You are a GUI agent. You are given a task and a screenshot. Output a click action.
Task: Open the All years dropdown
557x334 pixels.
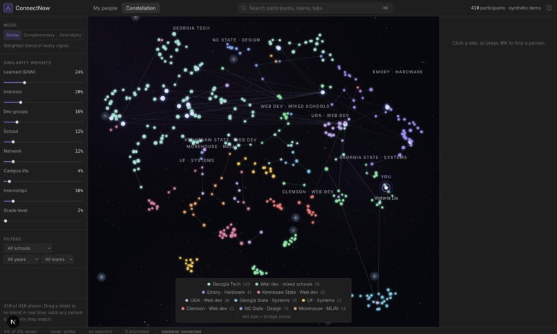coord(21,259)
